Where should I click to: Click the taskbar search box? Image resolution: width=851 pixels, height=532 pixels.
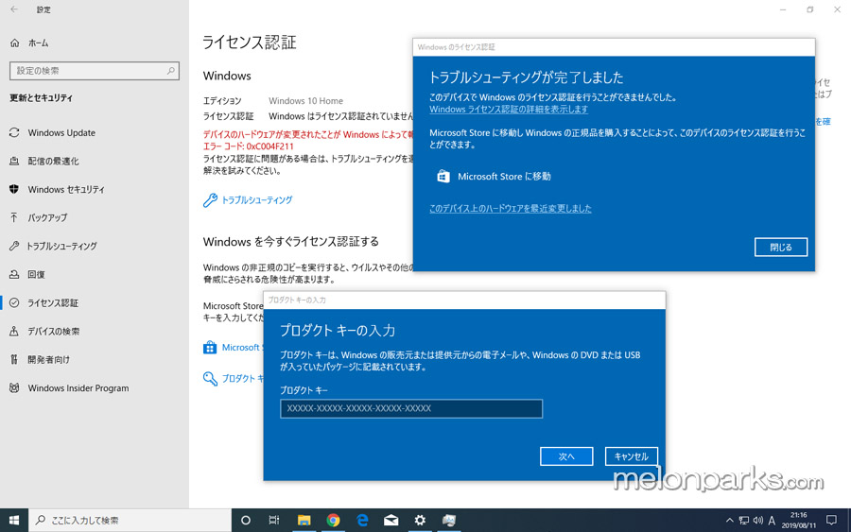[130, 520]
